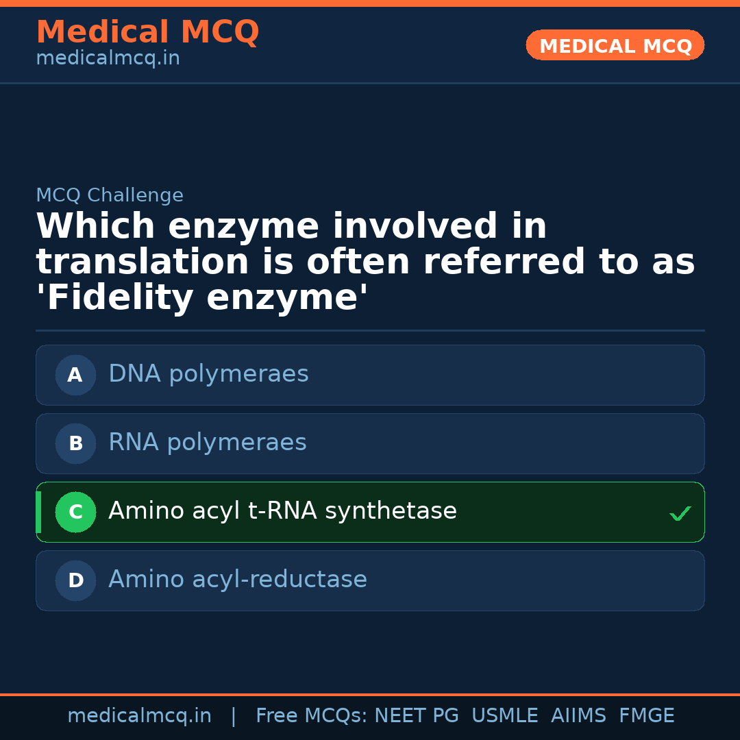740x740 pixels.
Task: Open the medicalmcq.in link under header title
Action: click(x=108, y=58)
